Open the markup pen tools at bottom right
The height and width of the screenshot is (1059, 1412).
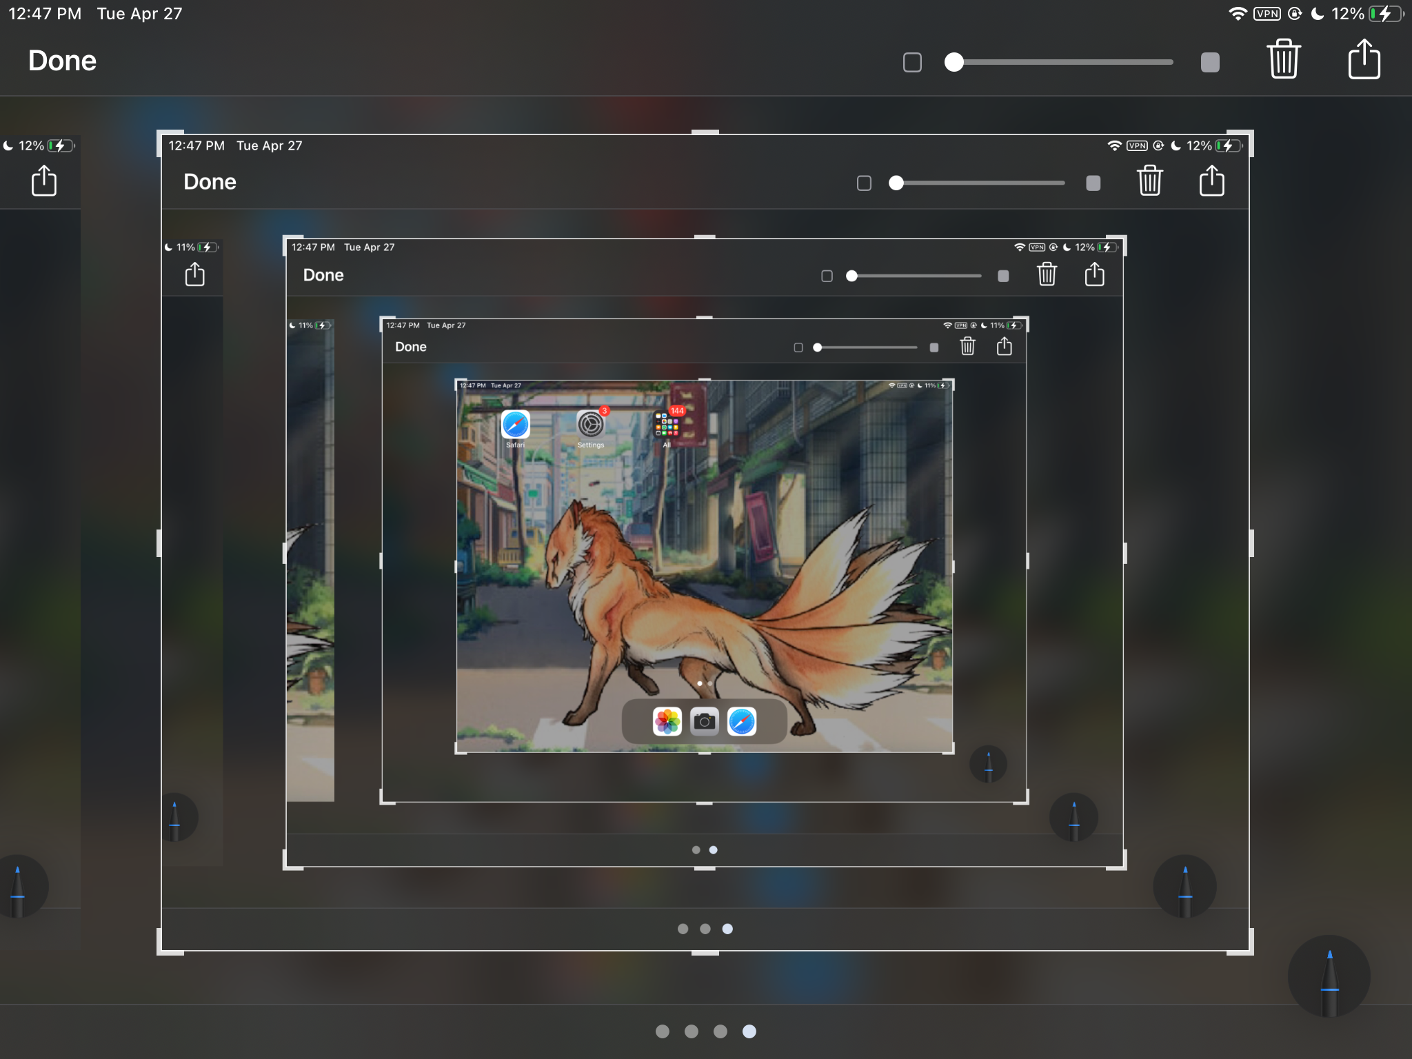click(x=1329, y=976)
